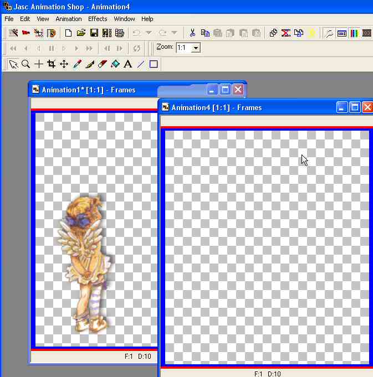Image resolution: width=373 pixels, height=377 pixels.
Task: Click the duplicate selected frames icon
Action: (x=273, y=33)
